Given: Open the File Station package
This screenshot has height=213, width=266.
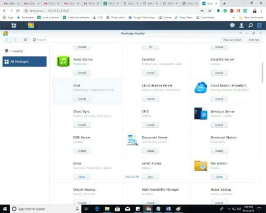Looking at the screenshot, I should (x=219, y=177).
